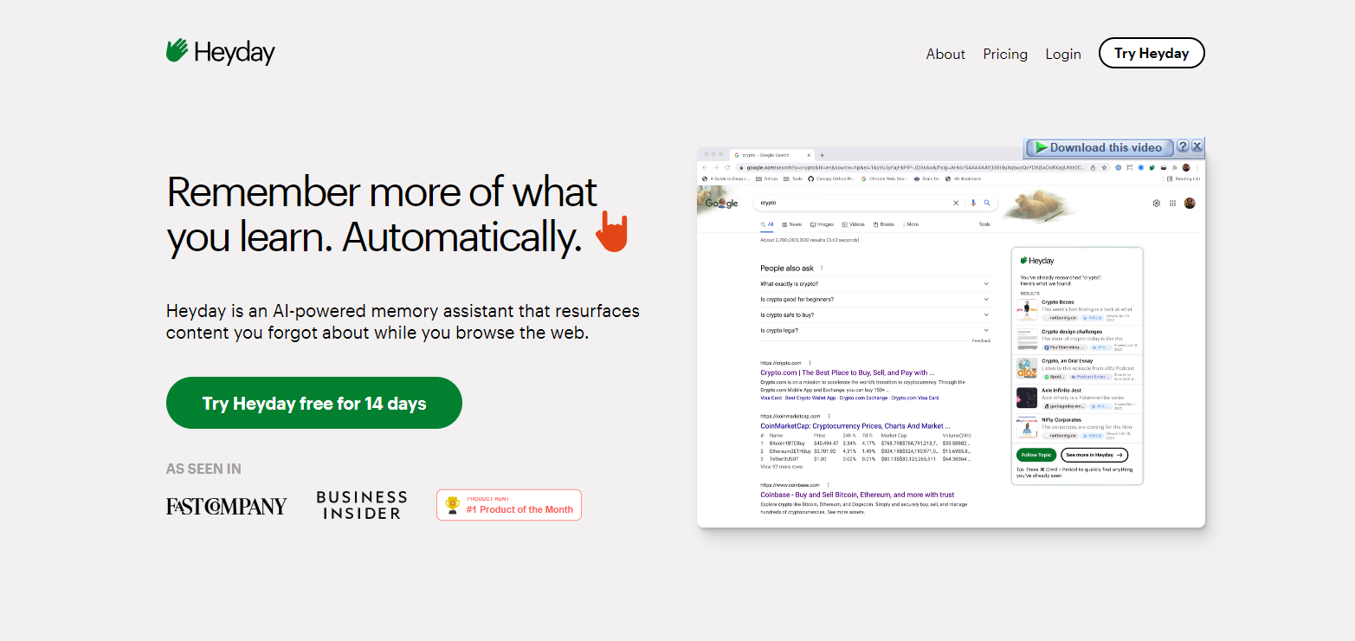Image resolution: width=1355 pixels, height=641 pixels.
Task: Dismiss the download video overlay
Action: point(1197,146)
